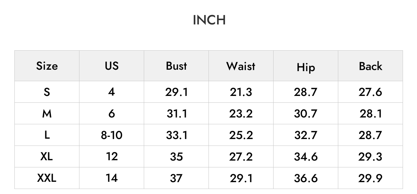The height and width of the screenshot is (194, 417).
Task: Click the back value 29.3 cell
Action: (x=371, y=157)
